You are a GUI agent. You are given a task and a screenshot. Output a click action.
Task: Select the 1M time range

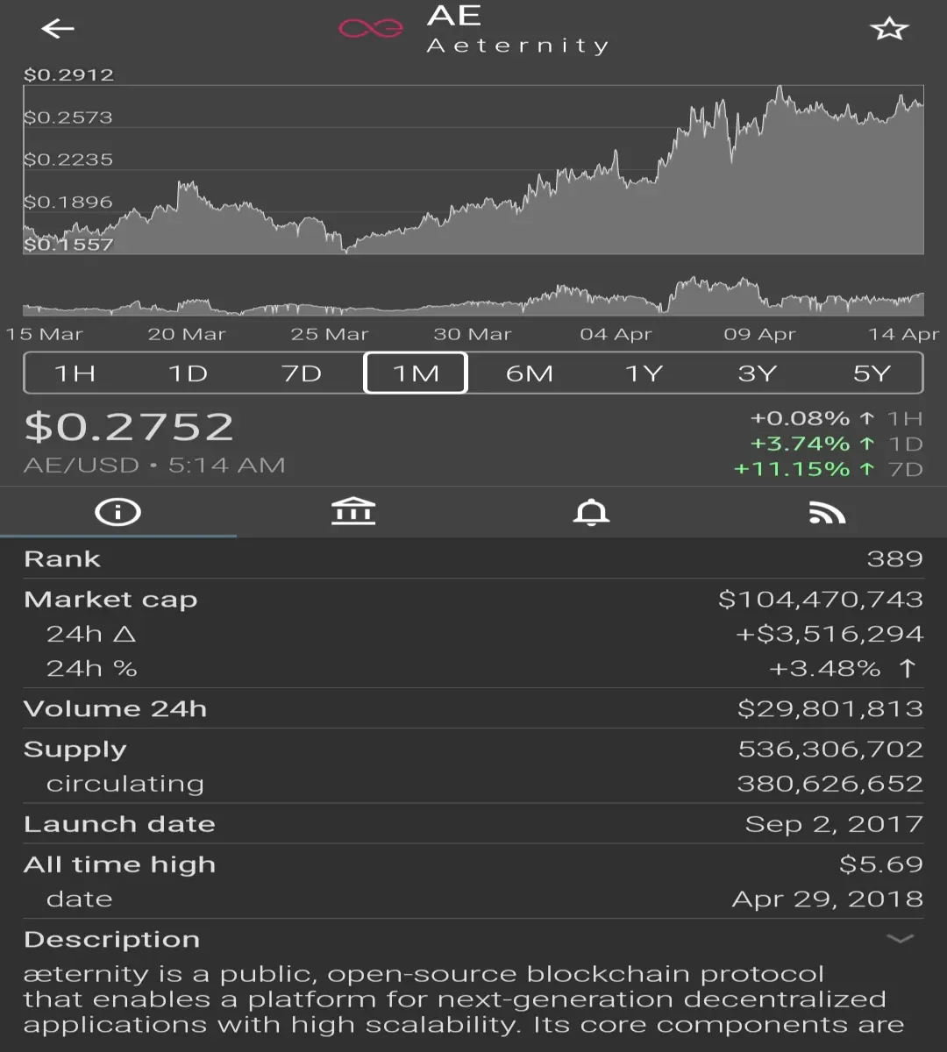(416, 373)
